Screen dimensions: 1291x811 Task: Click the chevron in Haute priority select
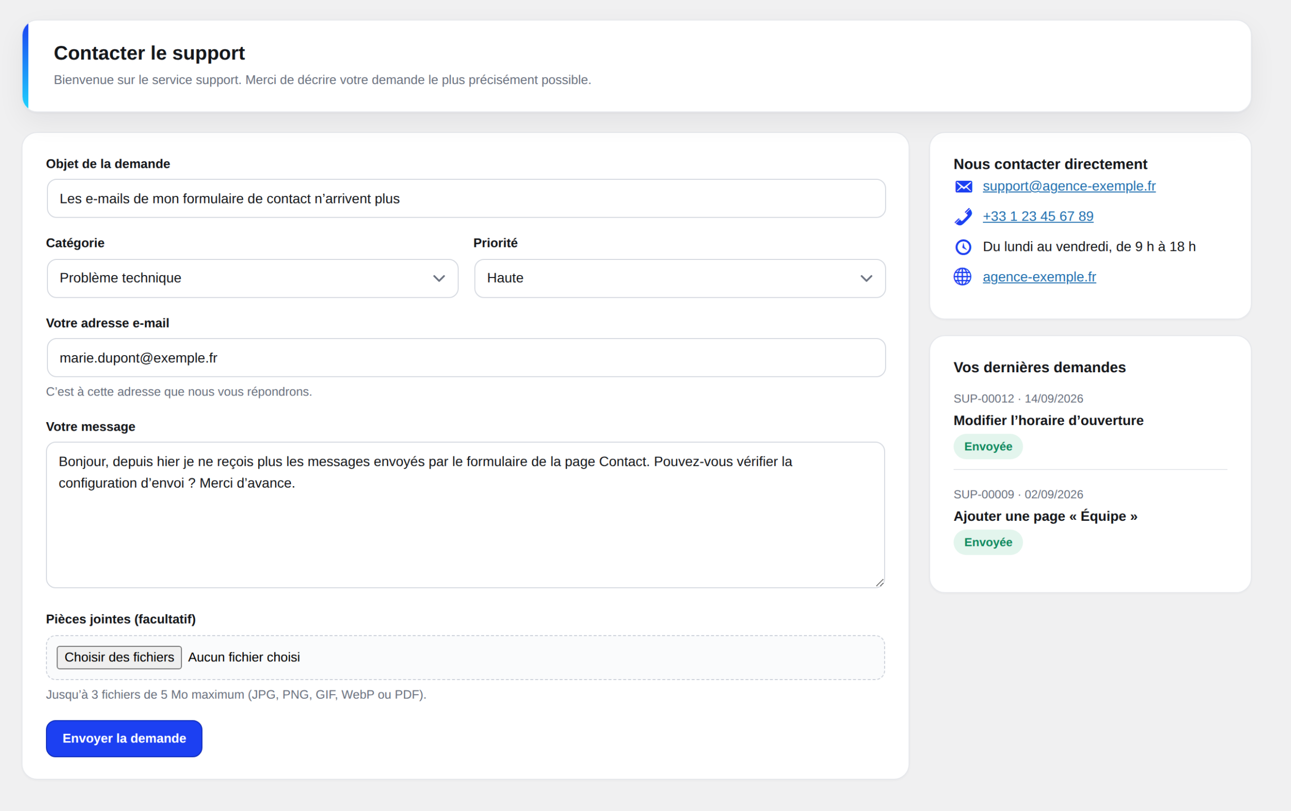point(866,279)
